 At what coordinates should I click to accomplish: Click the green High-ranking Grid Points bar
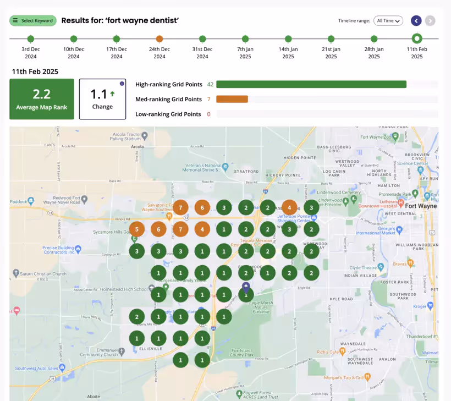coord(311,84)
